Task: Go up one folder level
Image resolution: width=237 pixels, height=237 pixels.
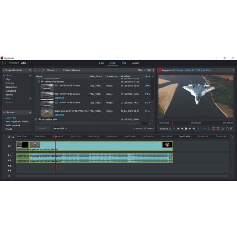Action: coord(44,70)
